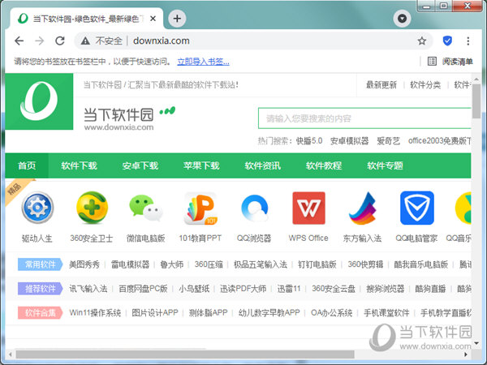Select the 苹果下载 nav tab
The image size is (487, 365).
[201, 165]
